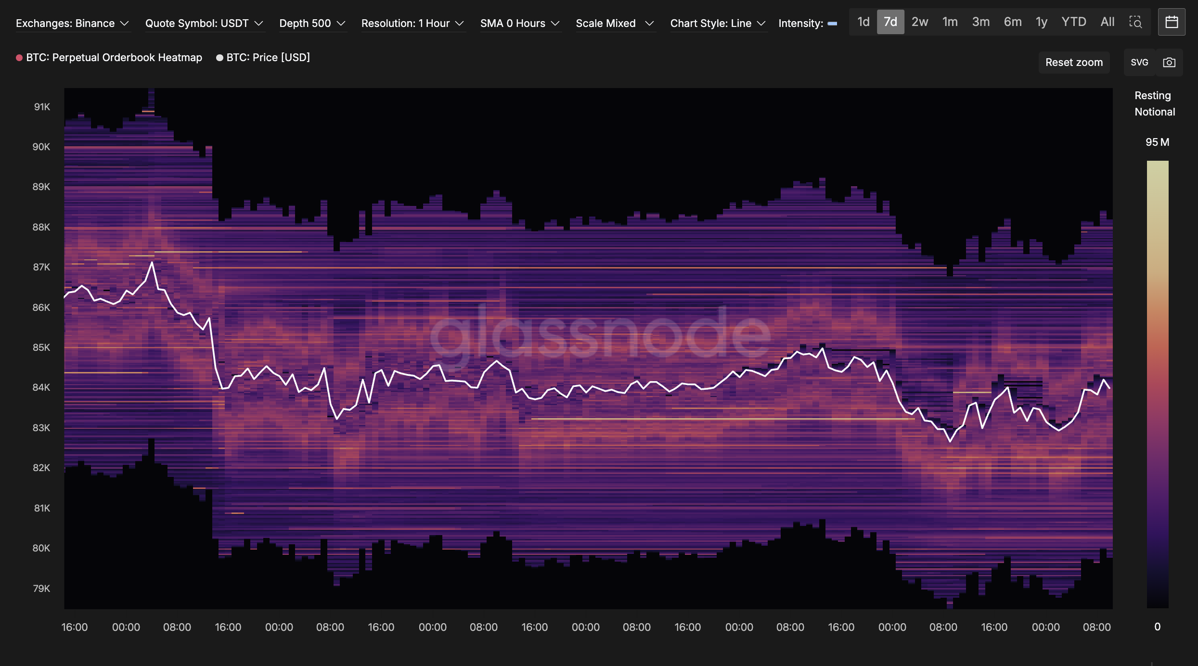Export the chart as SVG
This screenshot has width=1198, height=666.
pos(1139,63)
